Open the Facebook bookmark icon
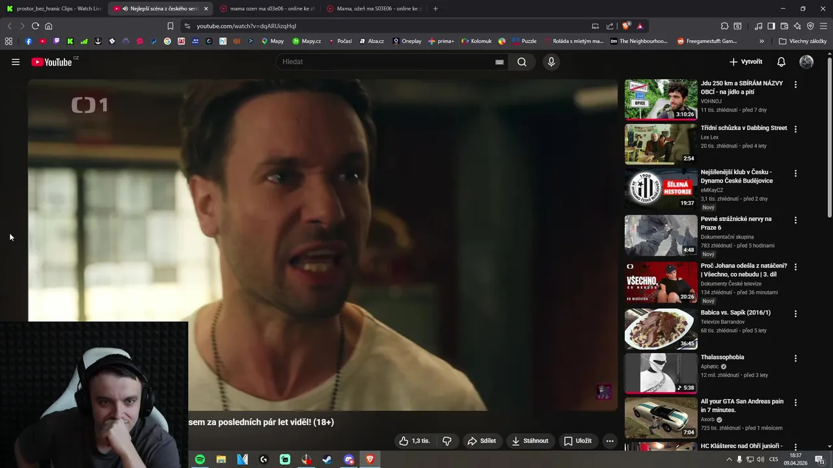This screenshot has width=833, height=468. [29, 41]
